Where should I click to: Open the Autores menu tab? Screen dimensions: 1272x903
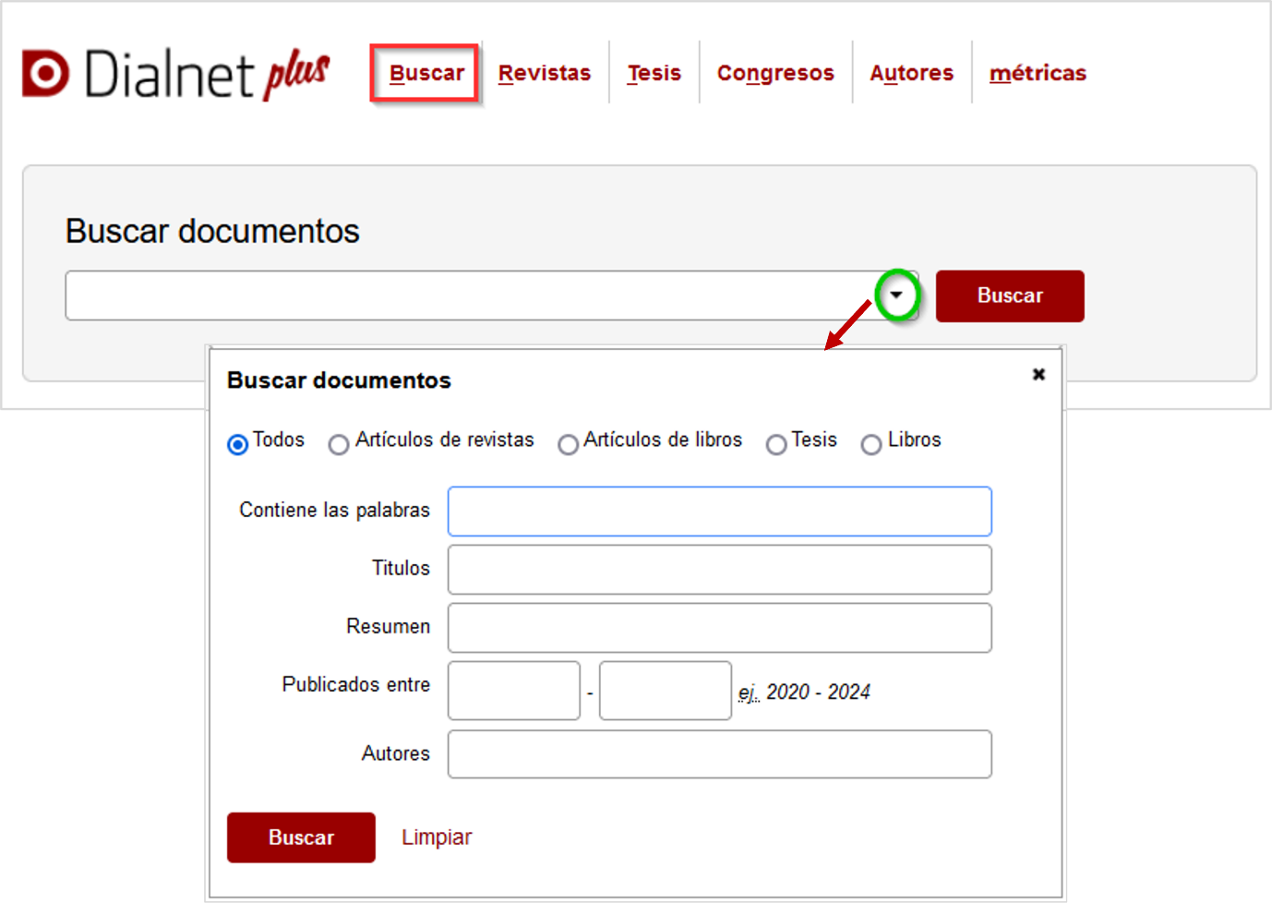pos(911,73)
